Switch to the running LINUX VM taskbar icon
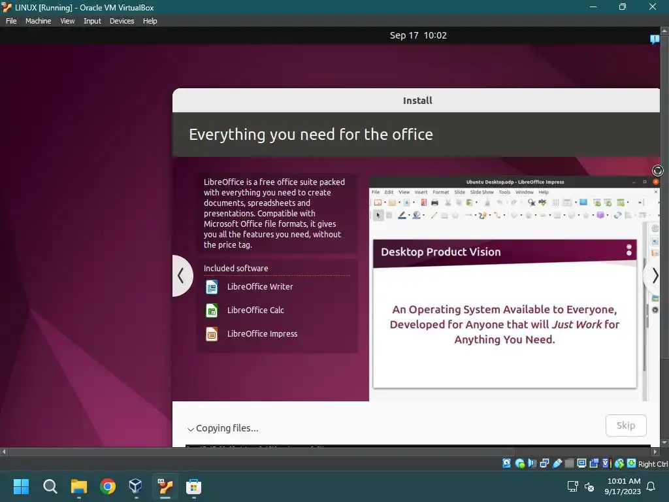This screenshot has width=669, height=502. (x=165, y=486)
